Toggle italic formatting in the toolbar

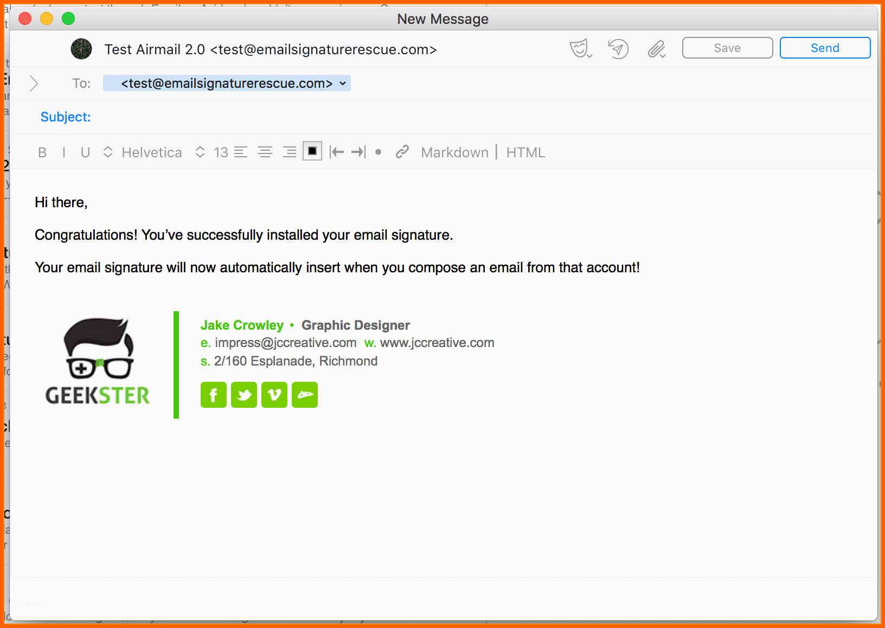64,152
